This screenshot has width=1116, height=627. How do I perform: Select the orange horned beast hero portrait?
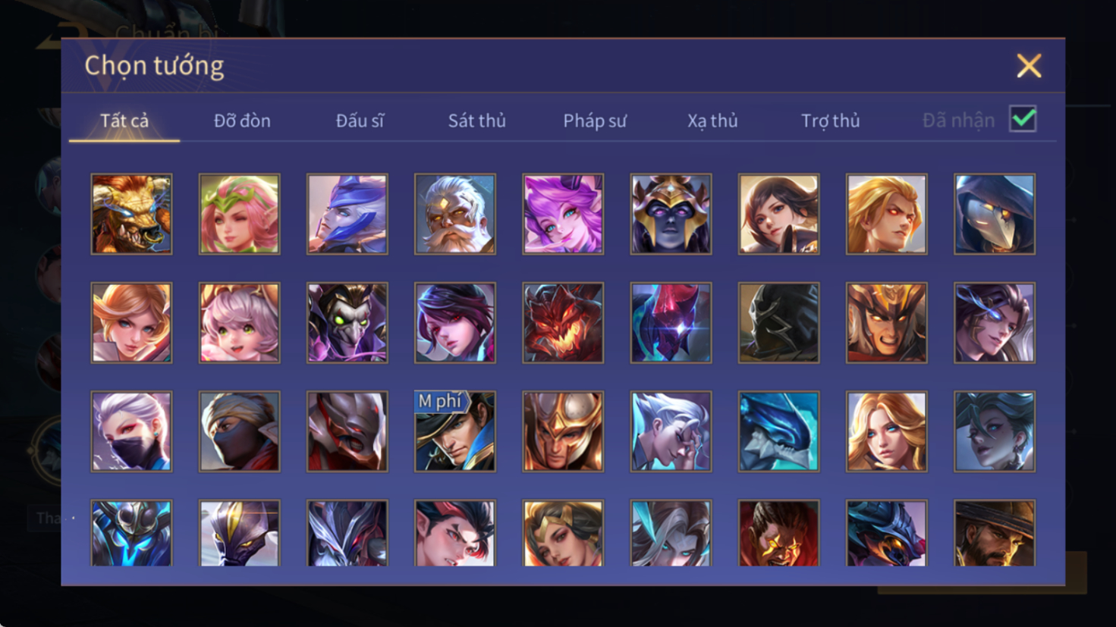[131, 214]
